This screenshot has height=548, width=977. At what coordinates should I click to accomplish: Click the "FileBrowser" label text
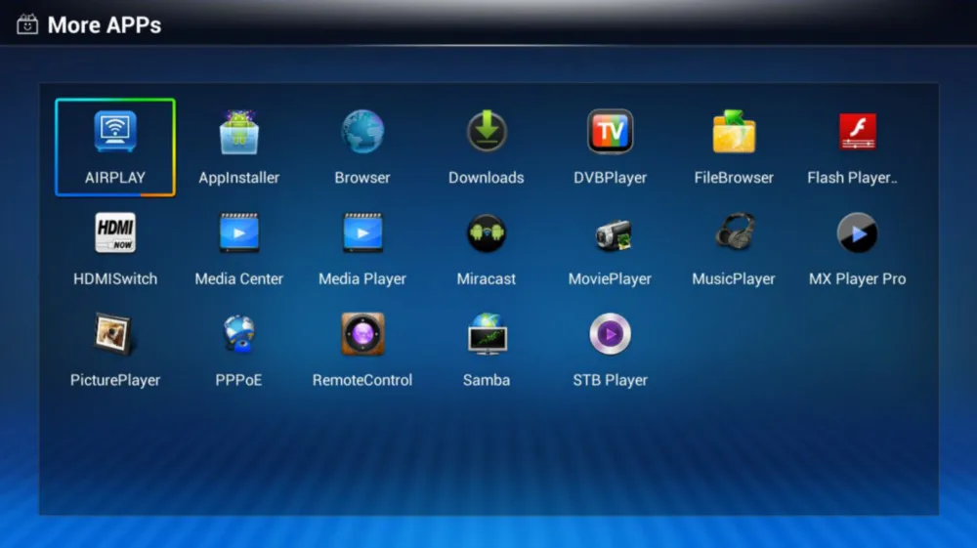click(734, 178)
